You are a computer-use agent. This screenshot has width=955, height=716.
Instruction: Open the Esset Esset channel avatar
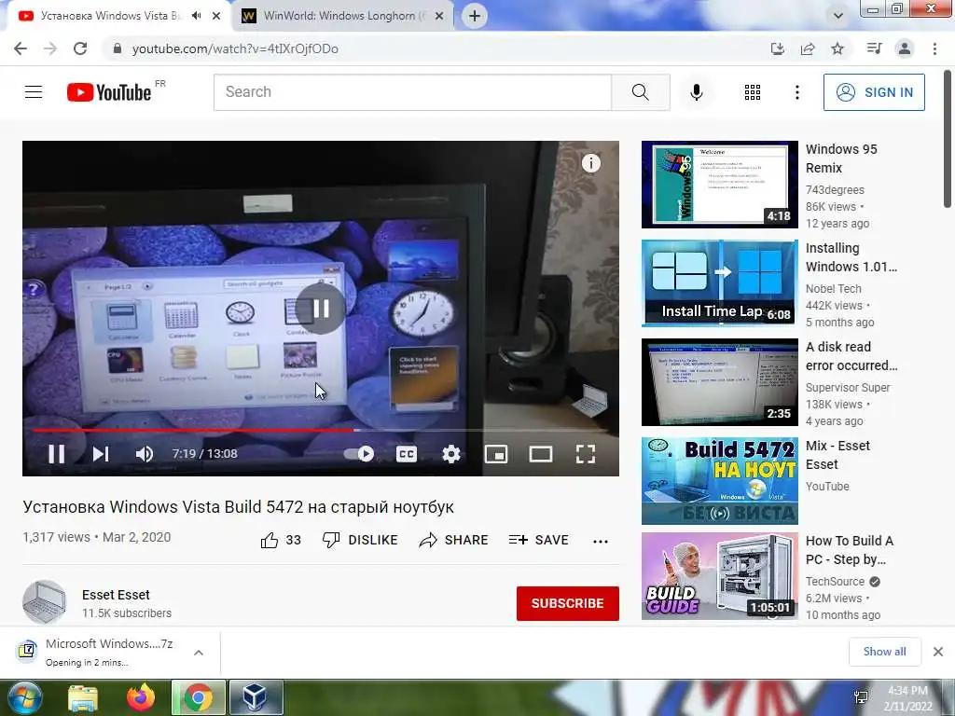pos(45,602)
